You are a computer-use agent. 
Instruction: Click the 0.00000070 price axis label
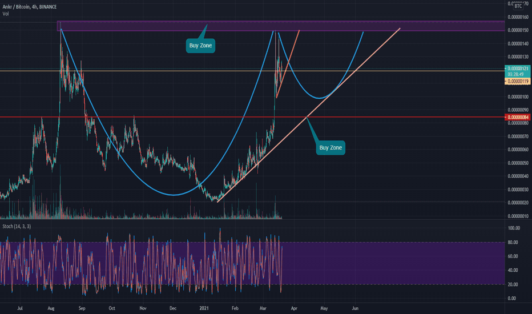click(518, 136)
